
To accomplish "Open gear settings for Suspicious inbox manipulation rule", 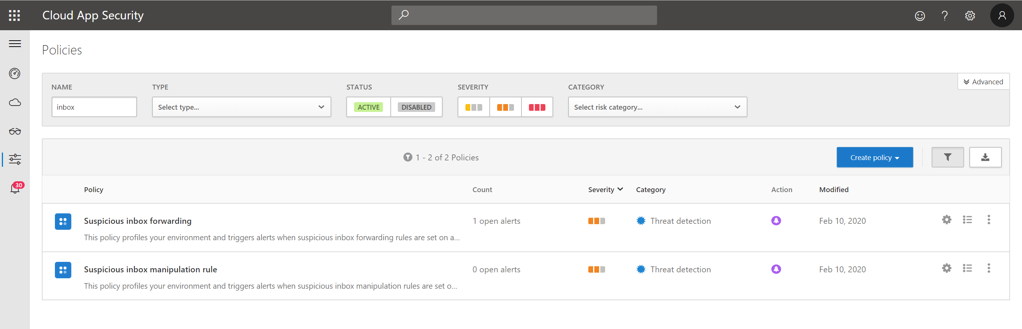I will click(x=946, y=268).
